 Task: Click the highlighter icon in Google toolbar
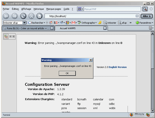tap(100, 23)
